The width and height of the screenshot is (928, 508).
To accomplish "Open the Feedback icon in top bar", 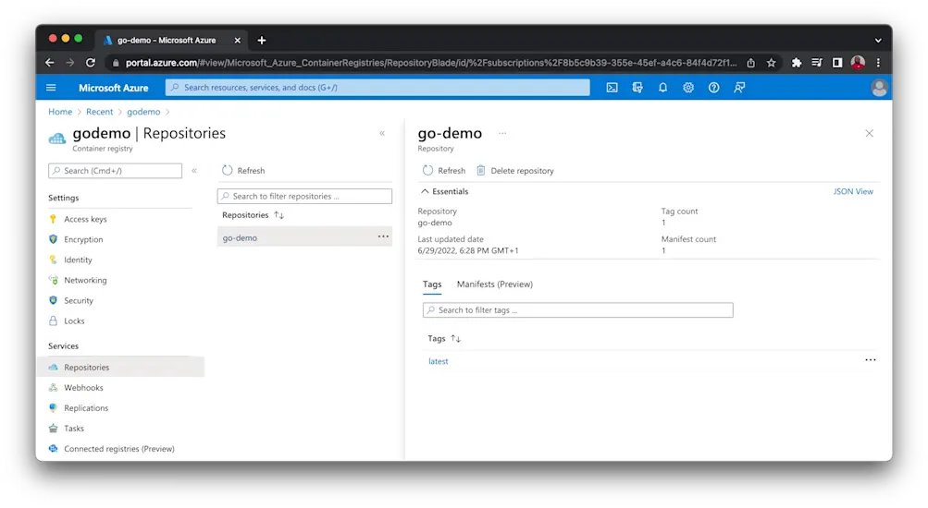I will click(x=739, y=88).
